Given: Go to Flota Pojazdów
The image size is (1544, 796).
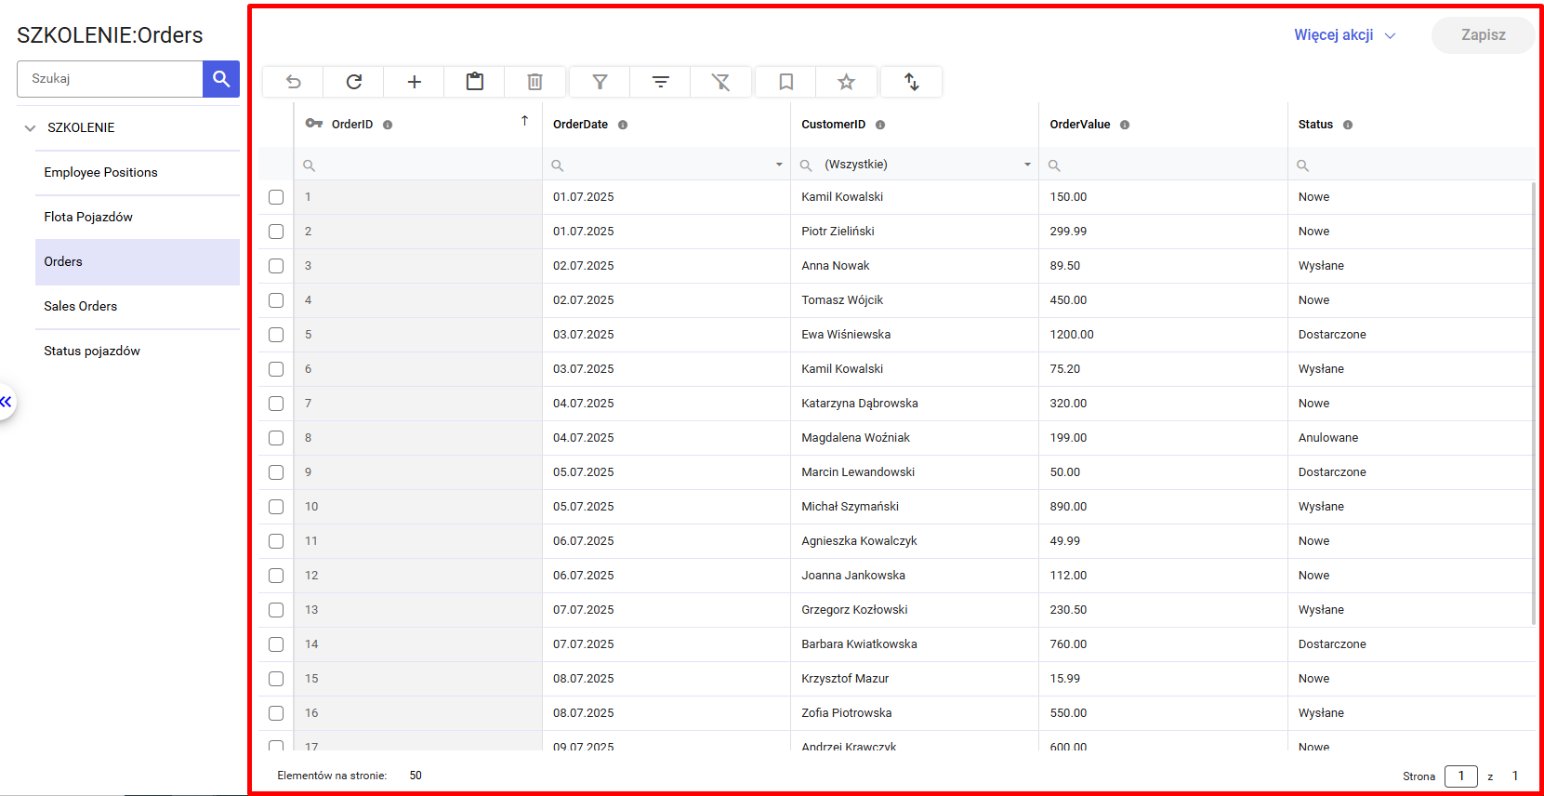Looking at the screenshot, I should pyautogui.click(x=138, y=218).
